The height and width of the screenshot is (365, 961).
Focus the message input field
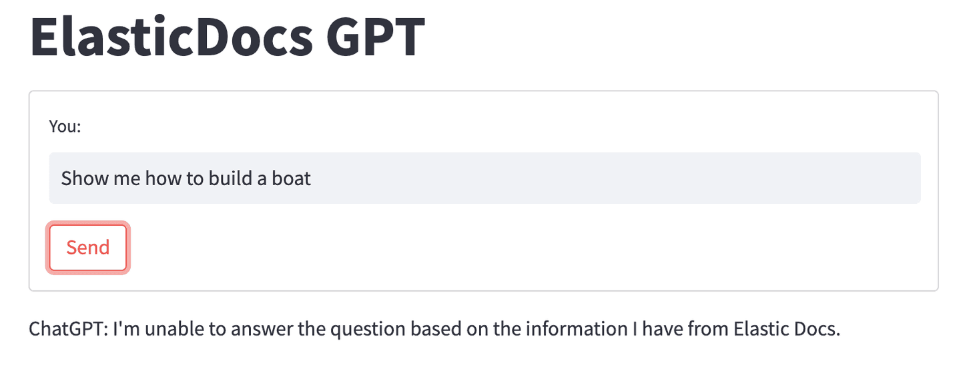[x=485, y=179]
